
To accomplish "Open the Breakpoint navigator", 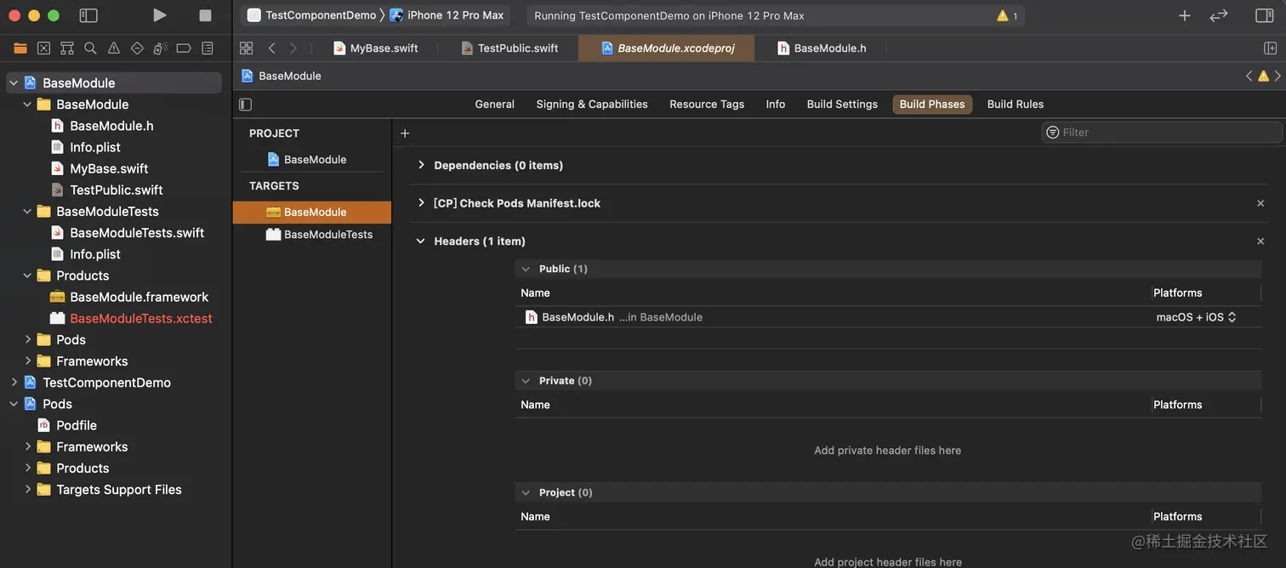I will (x=184, y=48).
